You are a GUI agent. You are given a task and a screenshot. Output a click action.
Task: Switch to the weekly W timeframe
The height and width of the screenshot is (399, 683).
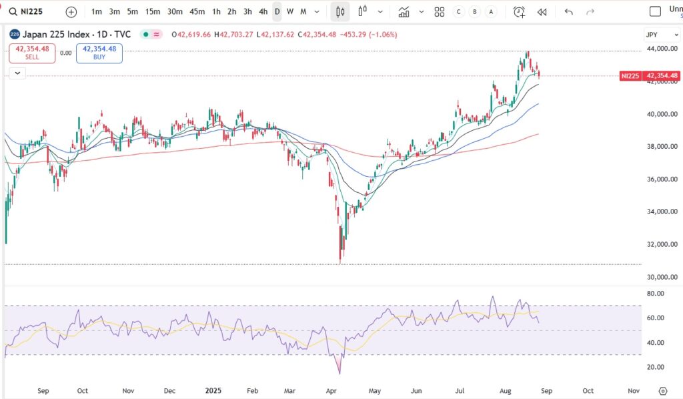click(289, 11)
